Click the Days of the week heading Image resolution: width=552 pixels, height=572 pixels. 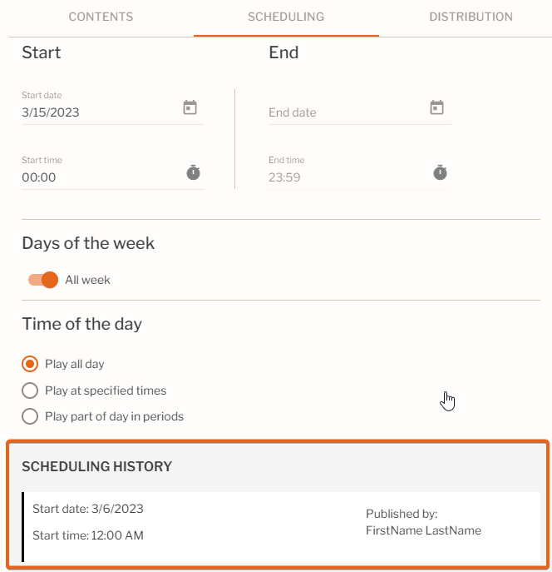point(88,243)
